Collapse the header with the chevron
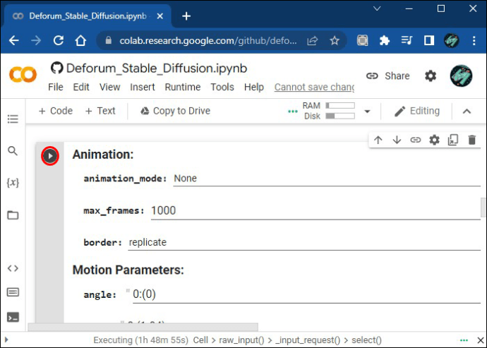This screenshot has height=348, width=487. point(467,112)
